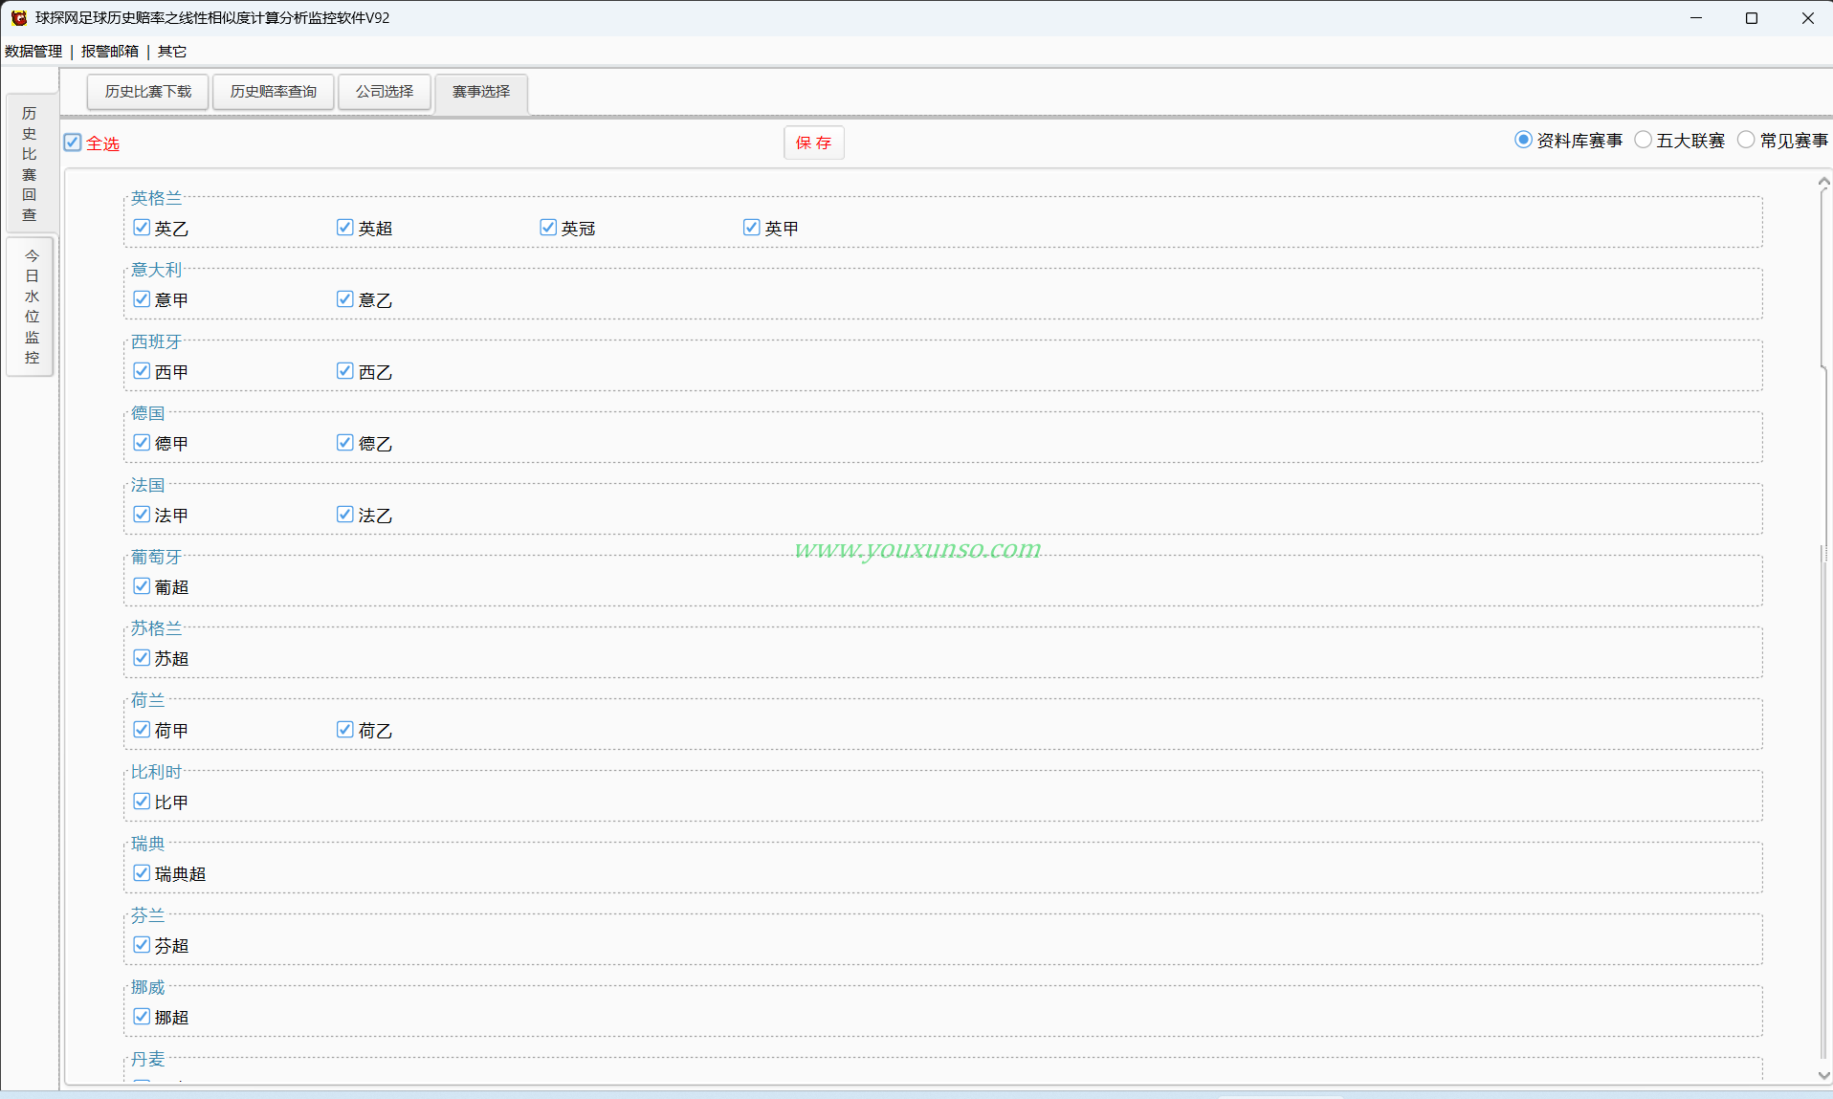The height and width of the screenshot is (1099, 1833).
Task: Uncheck the 挪超 checkbox
Action: click(x=142, y=1017)
